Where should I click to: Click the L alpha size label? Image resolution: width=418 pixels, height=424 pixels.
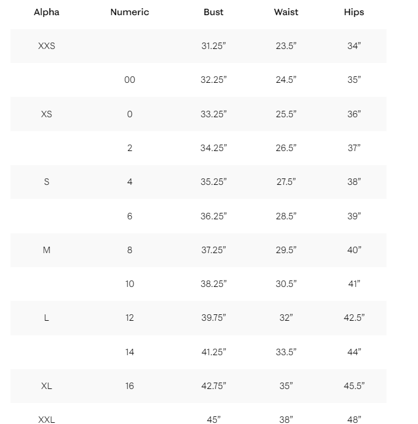pos(47,318)
